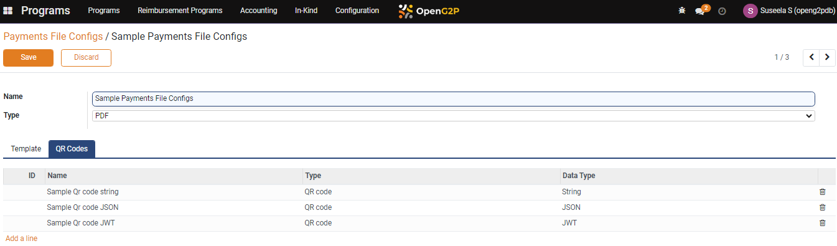Screen dimensions: 837x246
Task: Open the apps grid menu icon
Action: (x=8, y=11)
